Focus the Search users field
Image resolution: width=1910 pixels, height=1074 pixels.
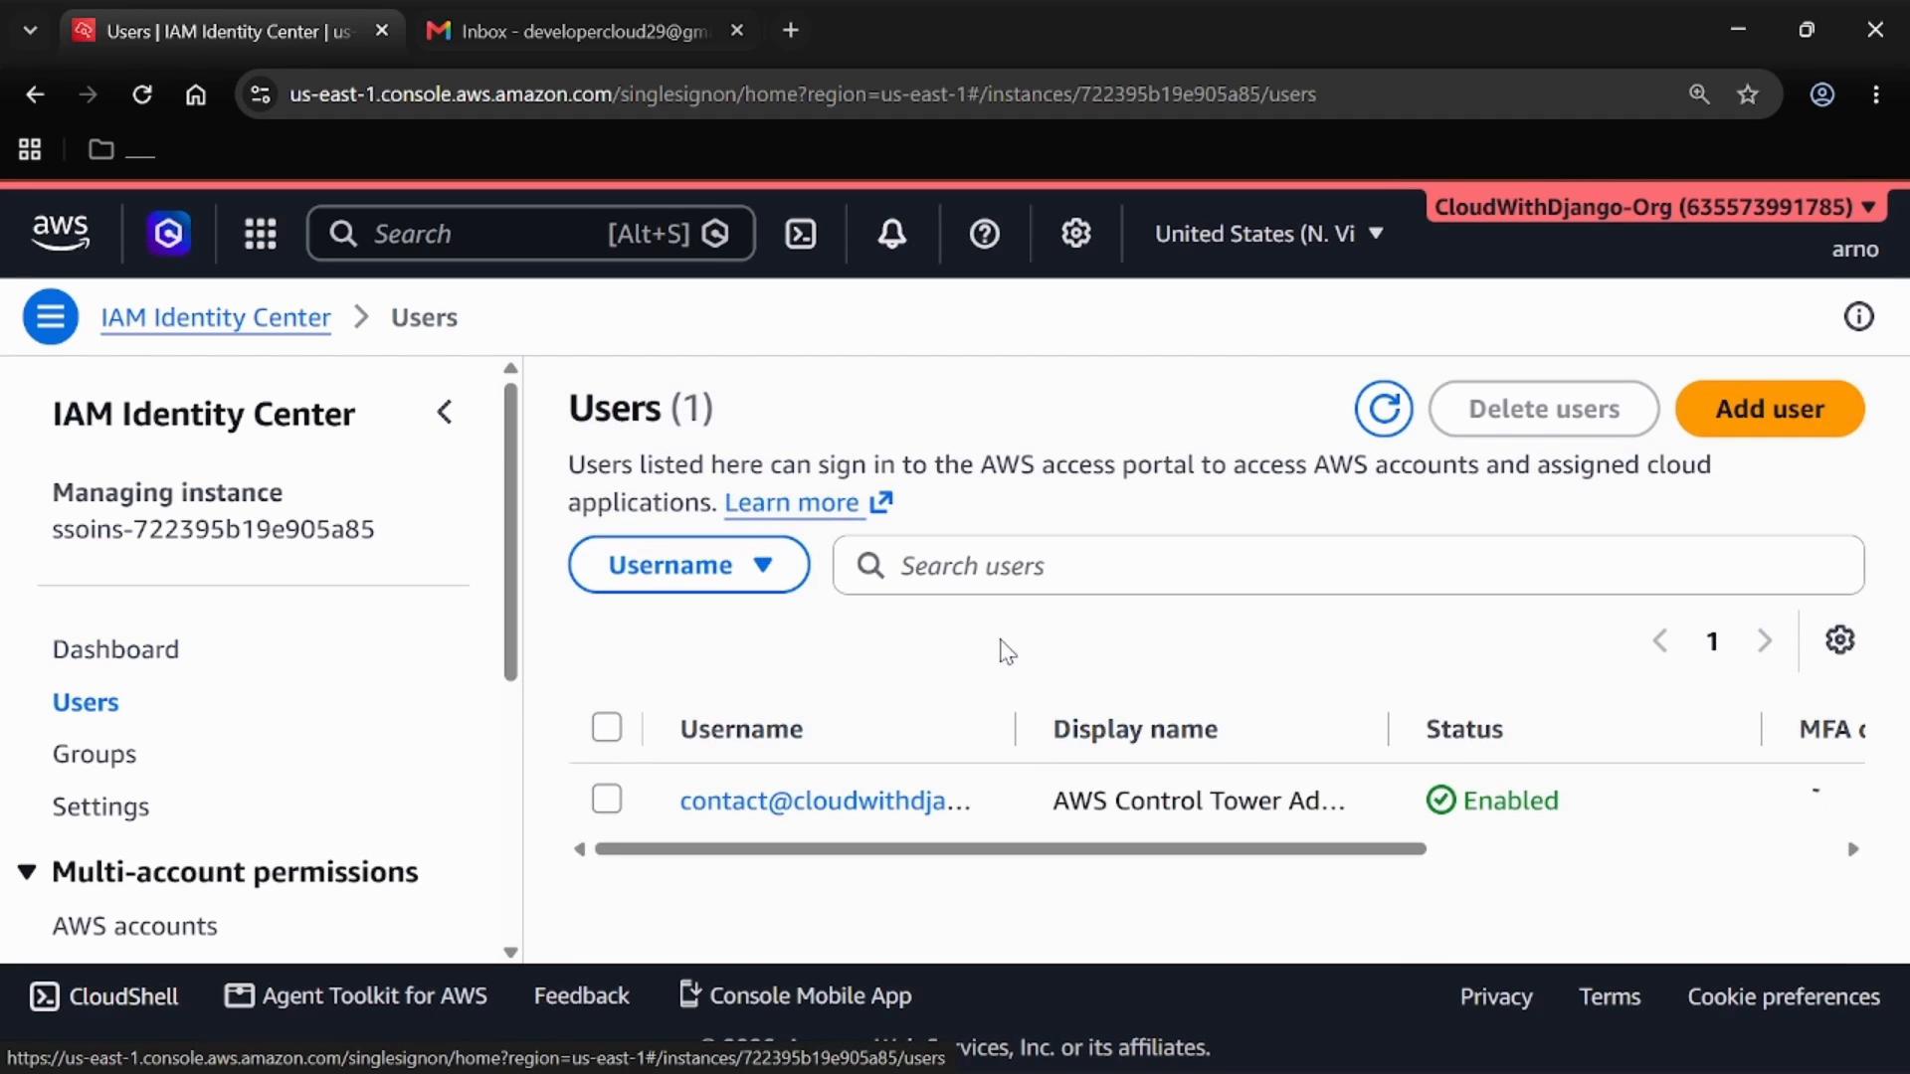pos(1348,565)
